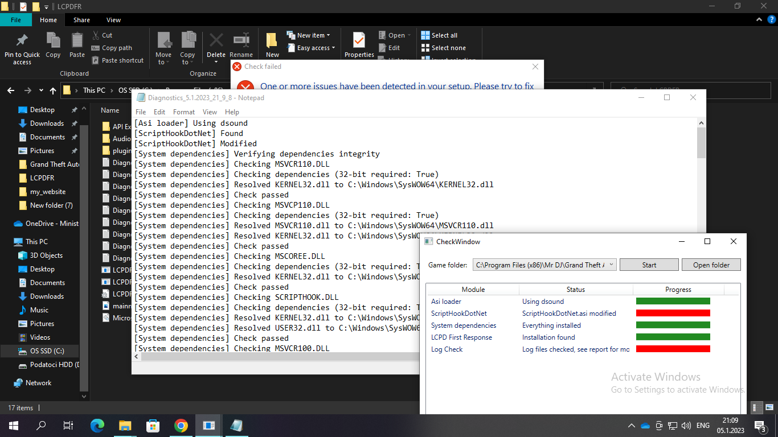Screen dimensions: 778x437
Task: Switch to the View ribbon tab
Action: point(113,20)
